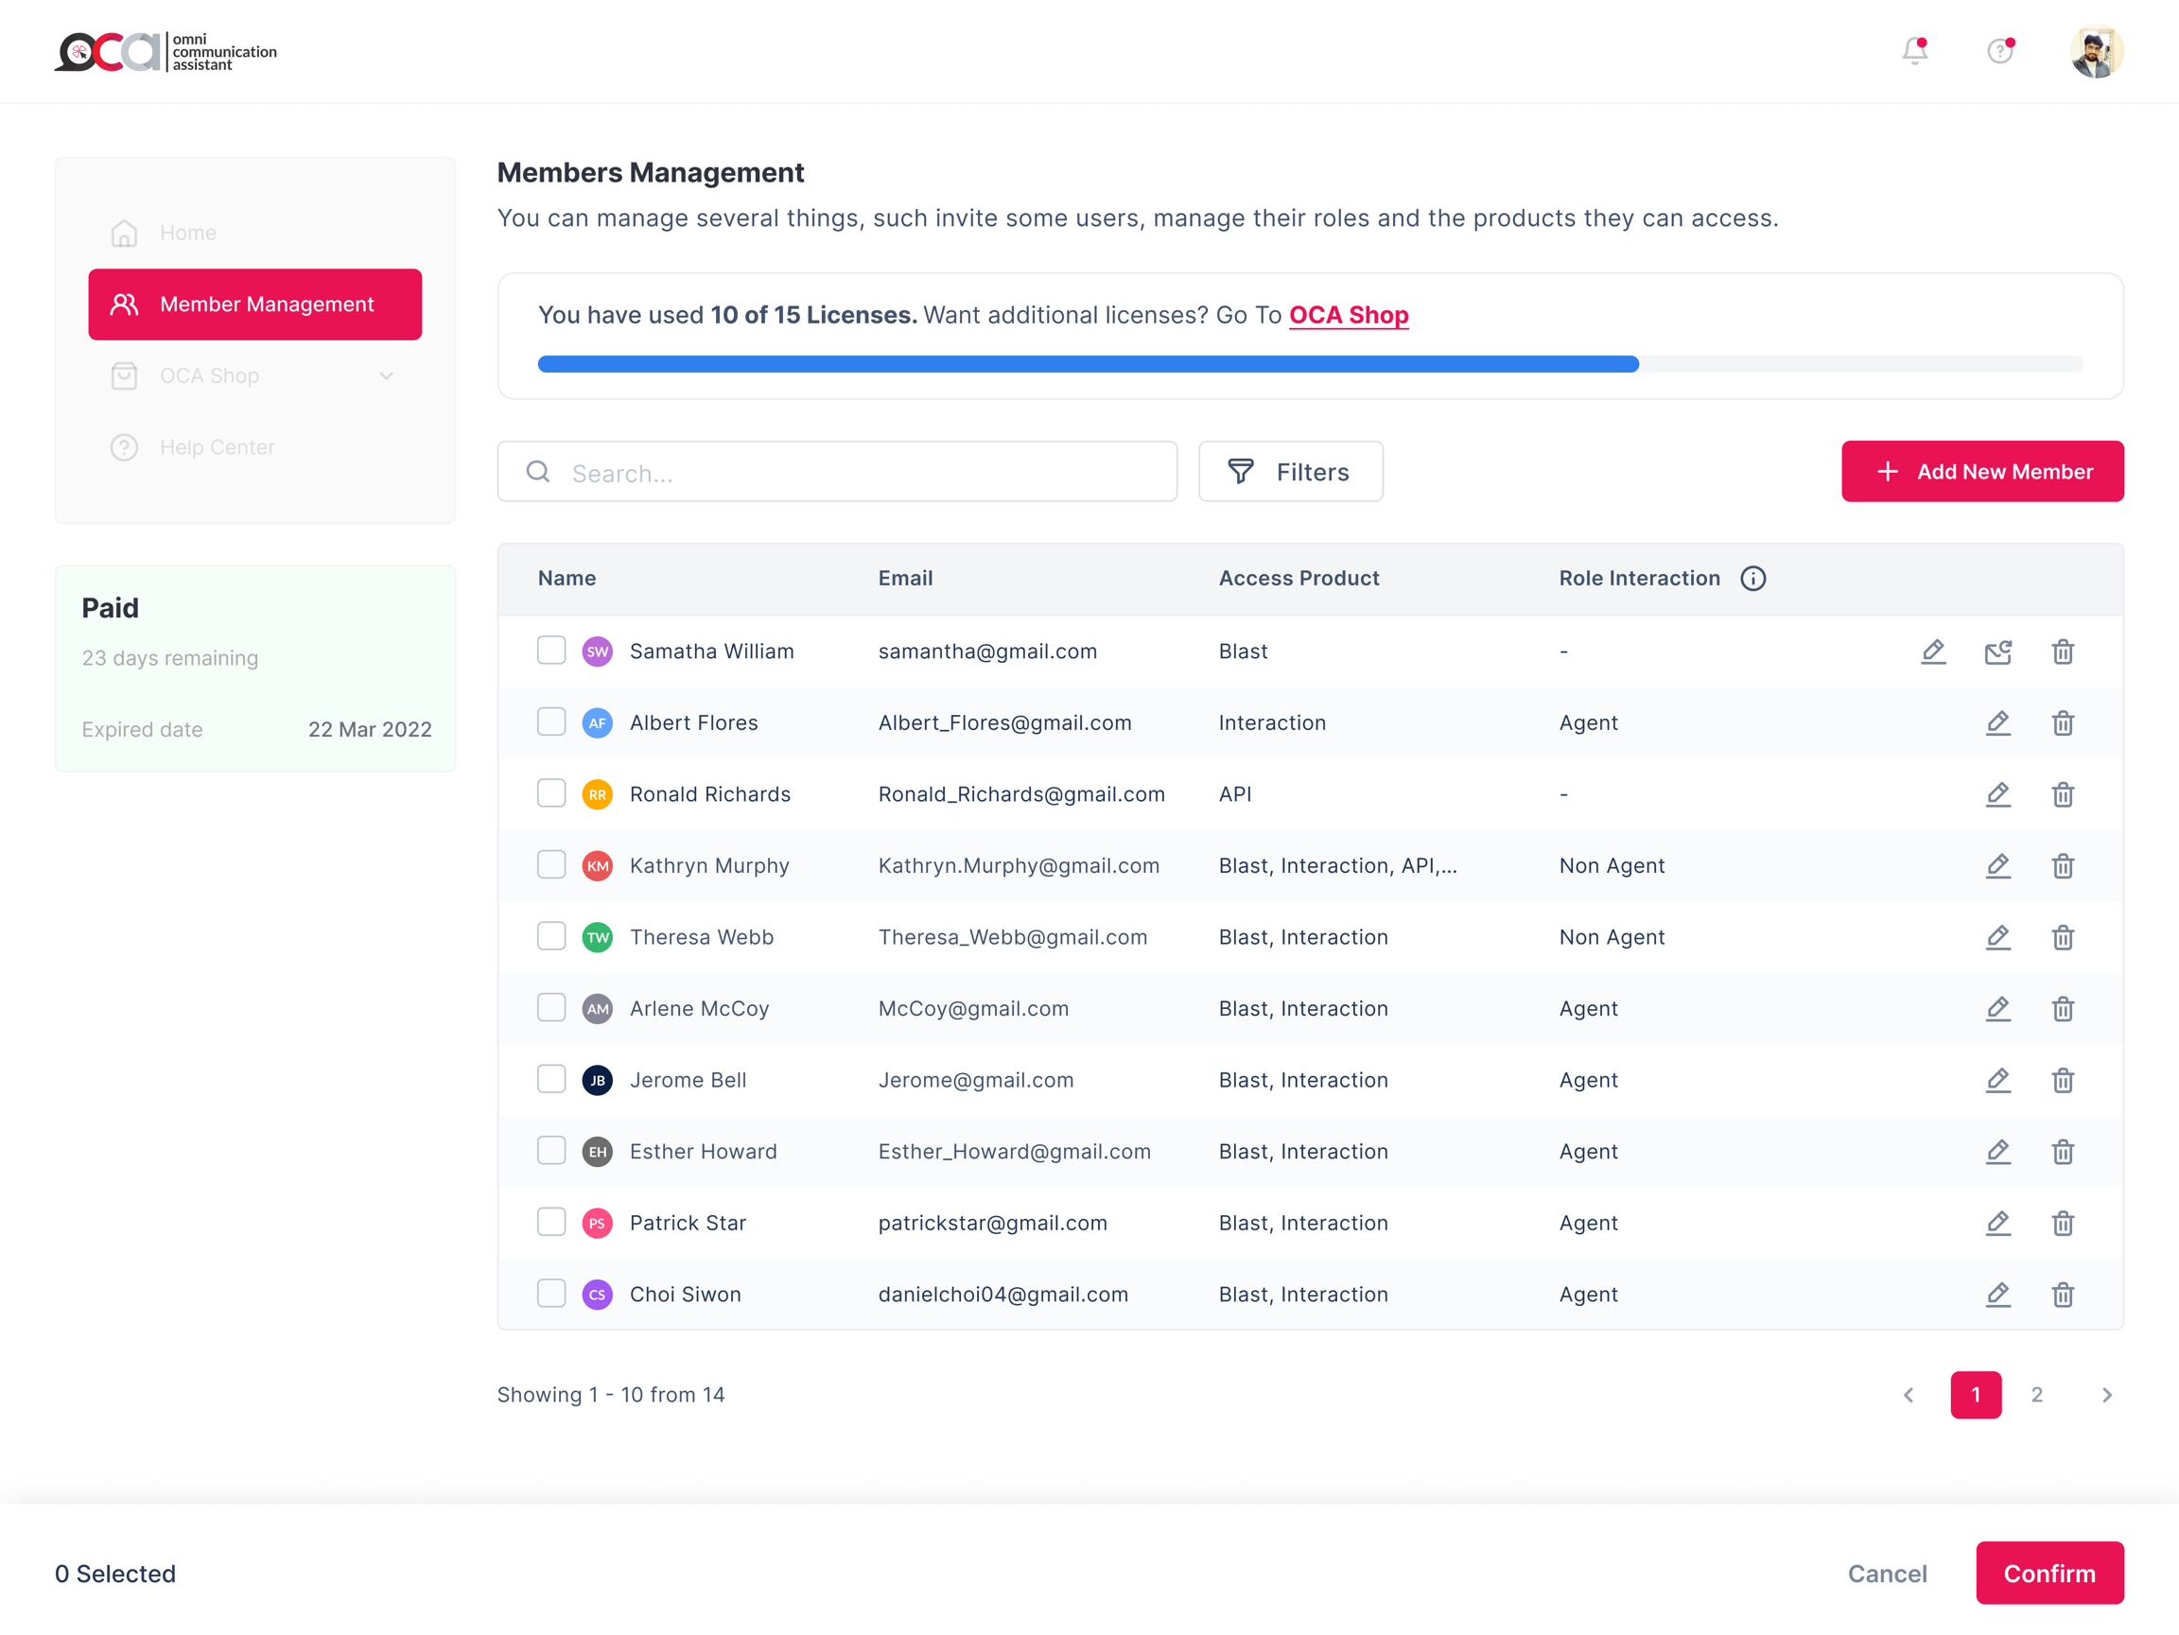Edit Samatha William's member details
This screenshot has width=2179, height=1635.
[1933, 651]
